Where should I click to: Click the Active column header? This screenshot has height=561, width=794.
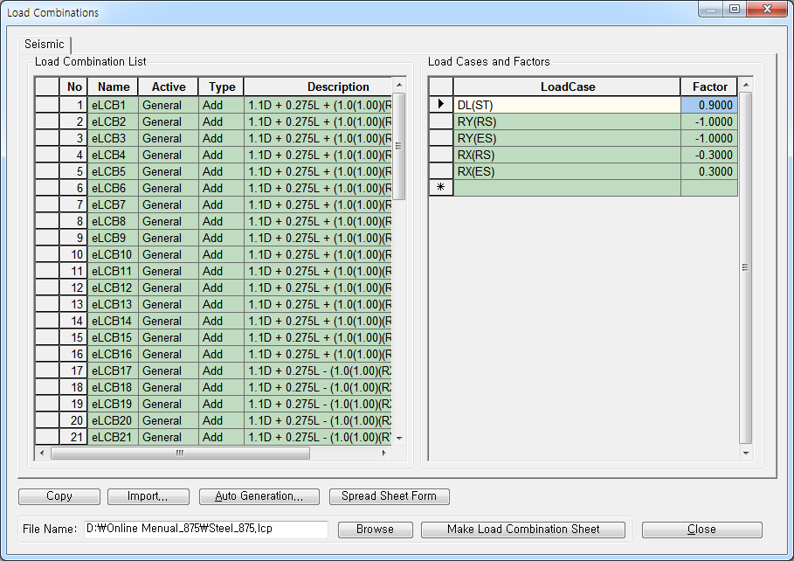point(168,87)
